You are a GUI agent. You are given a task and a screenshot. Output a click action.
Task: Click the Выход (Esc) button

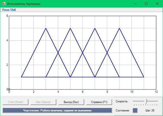(71, 102)
